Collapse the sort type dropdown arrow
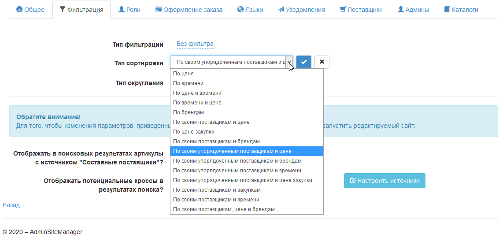499x238 pixels. 289,62
